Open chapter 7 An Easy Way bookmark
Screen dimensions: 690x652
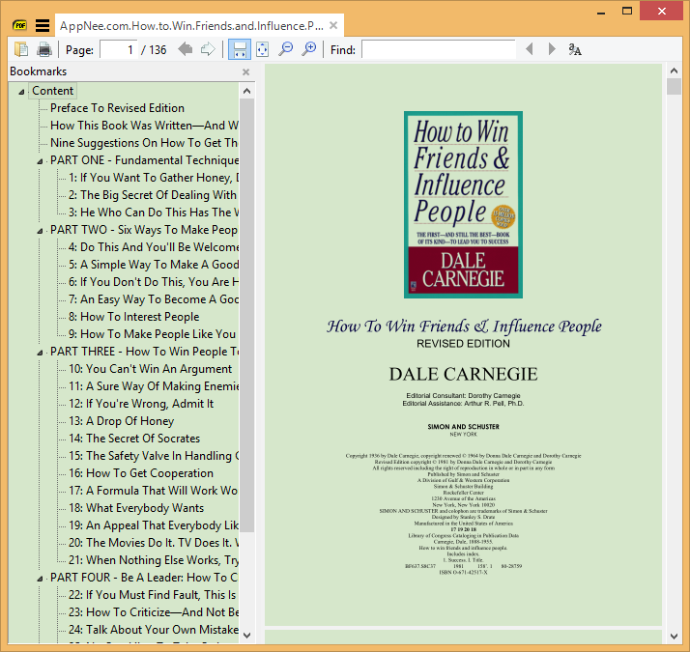[153, 299]
